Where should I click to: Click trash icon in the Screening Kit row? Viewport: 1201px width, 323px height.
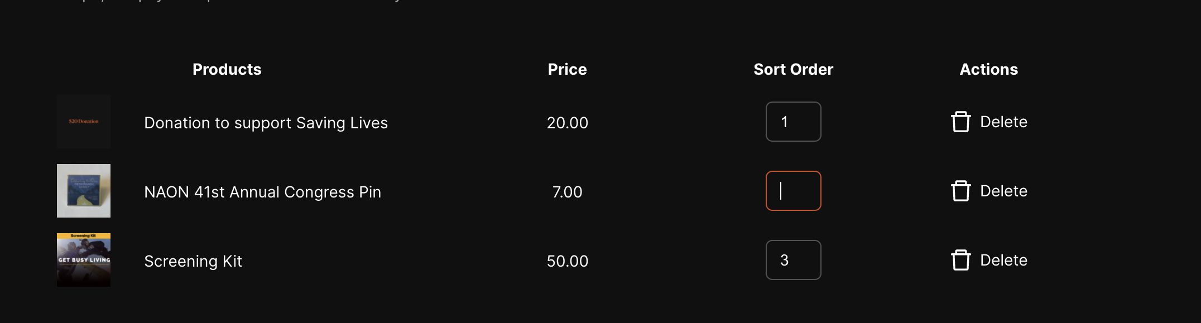960,260
